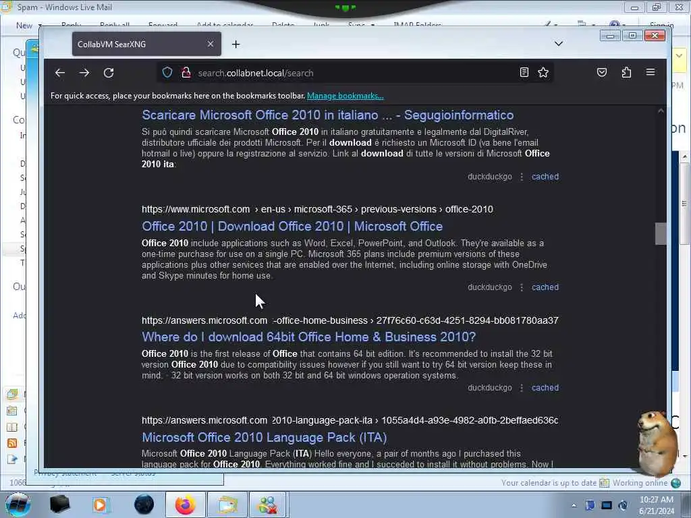
Task: Open options dots for Office 2010 Download result
Action: 522,287
